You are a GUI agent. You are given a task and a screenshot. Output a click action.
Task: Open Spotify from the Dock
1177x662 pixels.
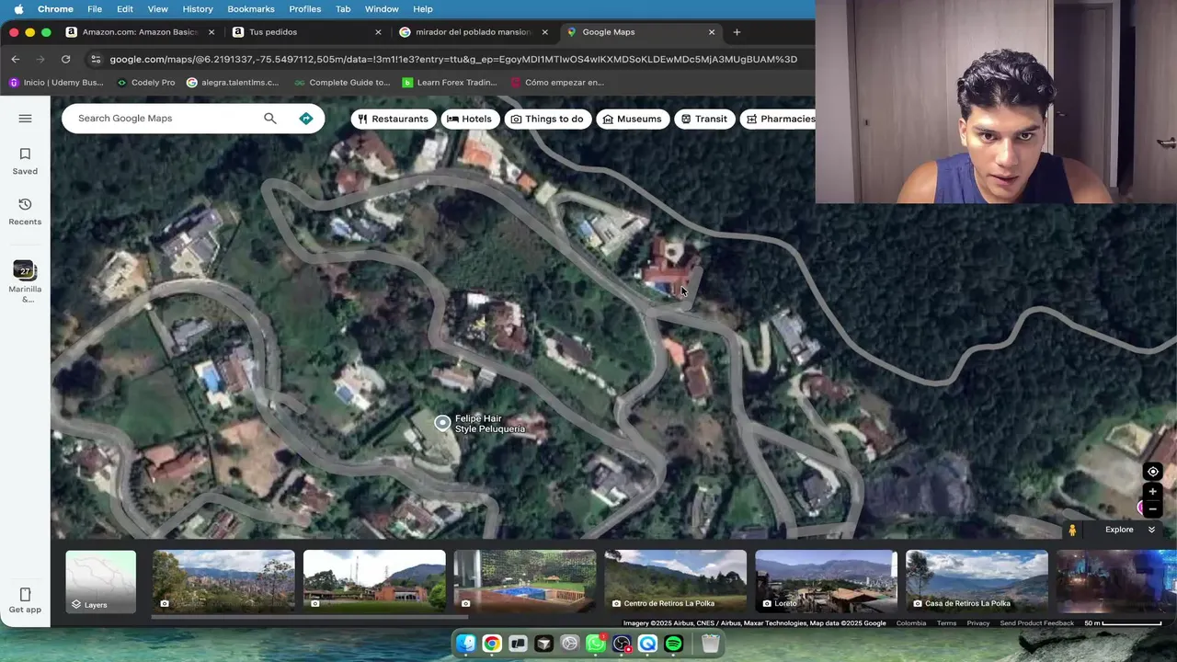(673, 644)
